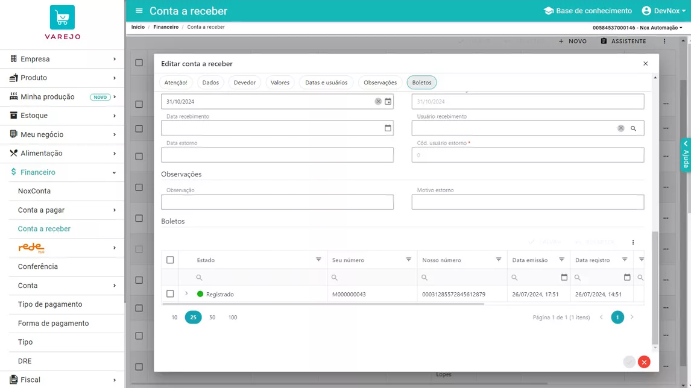Open NoxConta in sidebar

point(66,191)
